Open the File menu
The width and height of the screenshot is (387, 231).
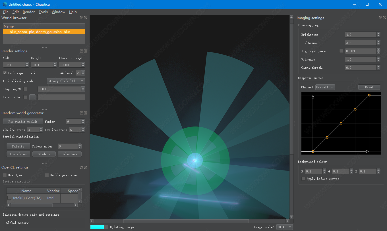click(6, 12)
